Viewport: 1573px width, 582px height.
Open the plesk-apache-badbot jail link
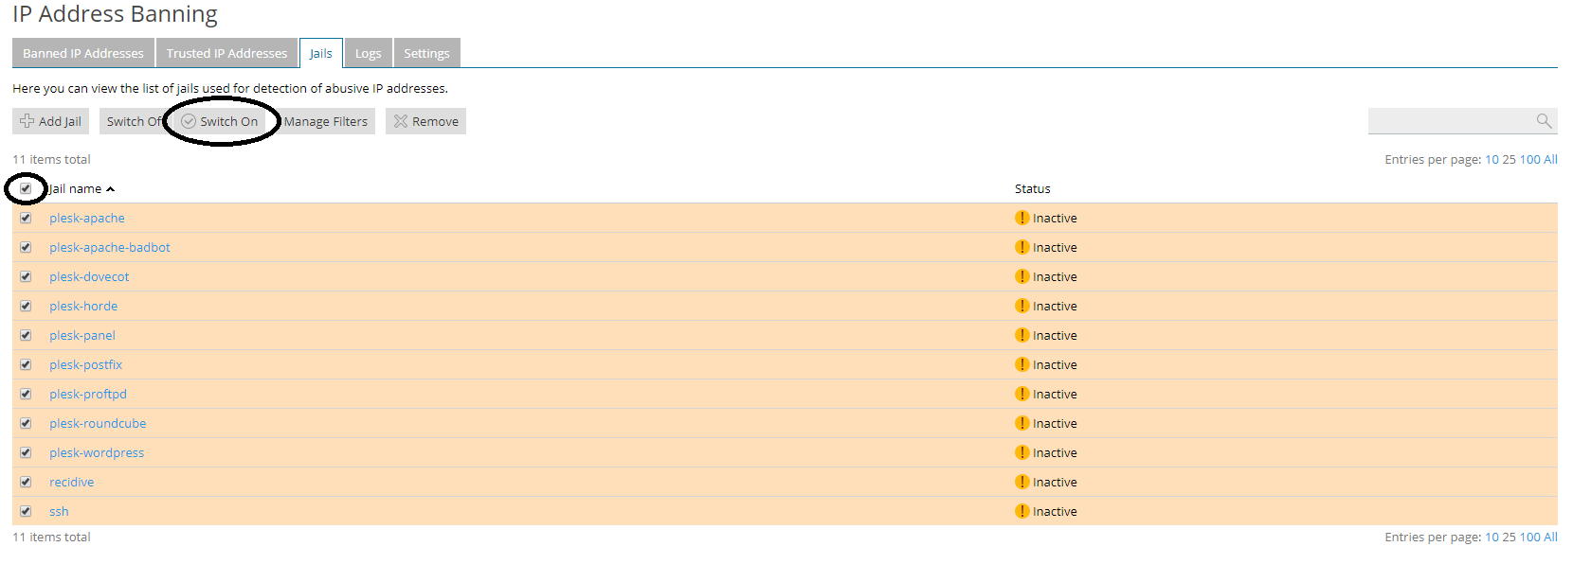point(110,247)
